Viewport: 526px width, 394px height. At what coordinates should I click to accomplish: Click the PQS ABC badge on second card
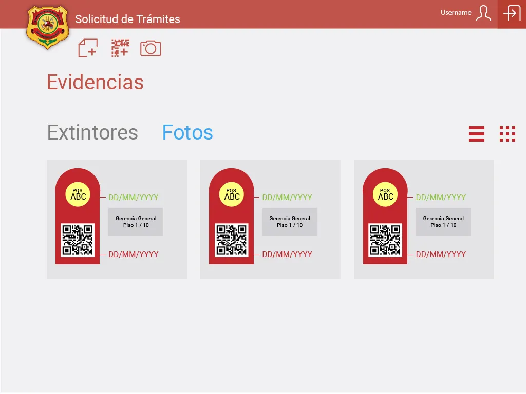(x=232, y=194)
